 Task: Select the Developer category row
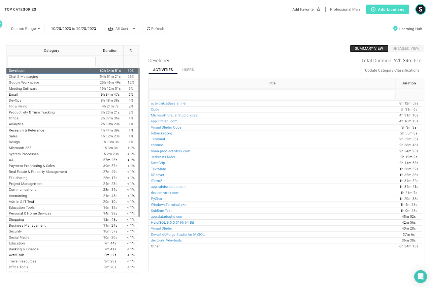point(72,71)
